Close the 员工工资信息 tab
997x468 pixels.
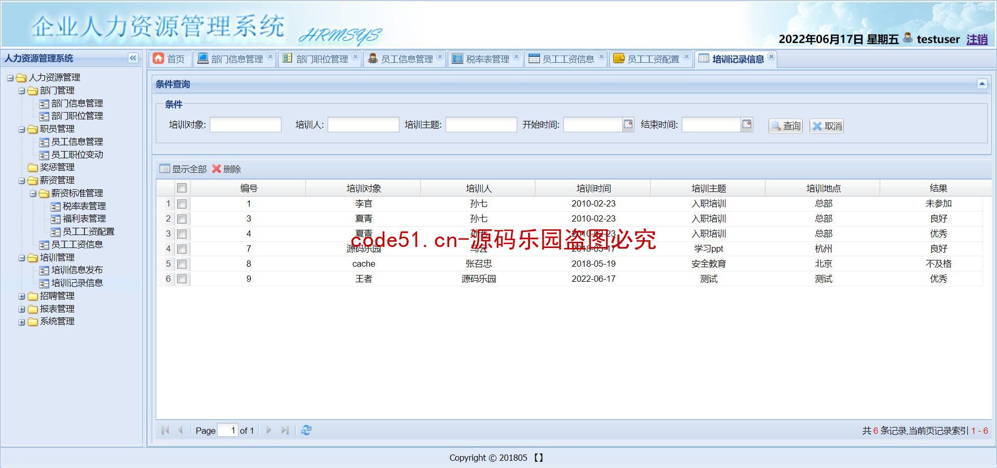(x=601, y=57)
